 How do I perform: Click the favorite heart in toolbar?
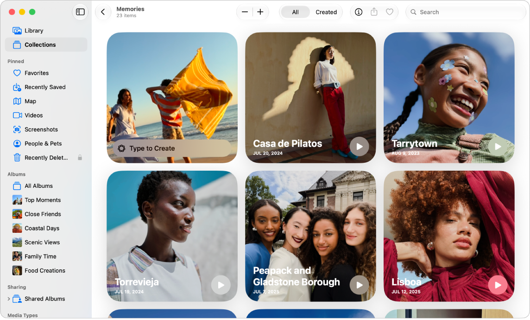[389, 12]
